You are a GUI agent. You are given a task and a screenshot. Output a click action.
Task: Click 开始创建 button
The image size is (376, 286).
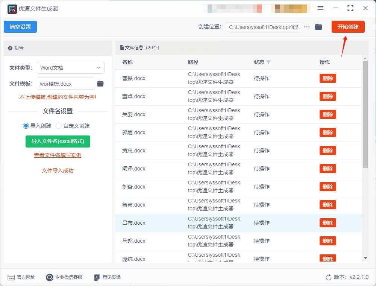point(348,27)
